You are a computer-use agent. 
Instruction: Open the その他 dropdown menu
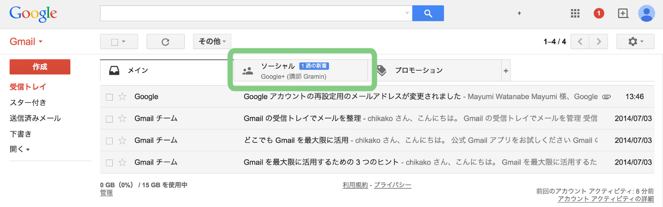(x=212, y=41)
